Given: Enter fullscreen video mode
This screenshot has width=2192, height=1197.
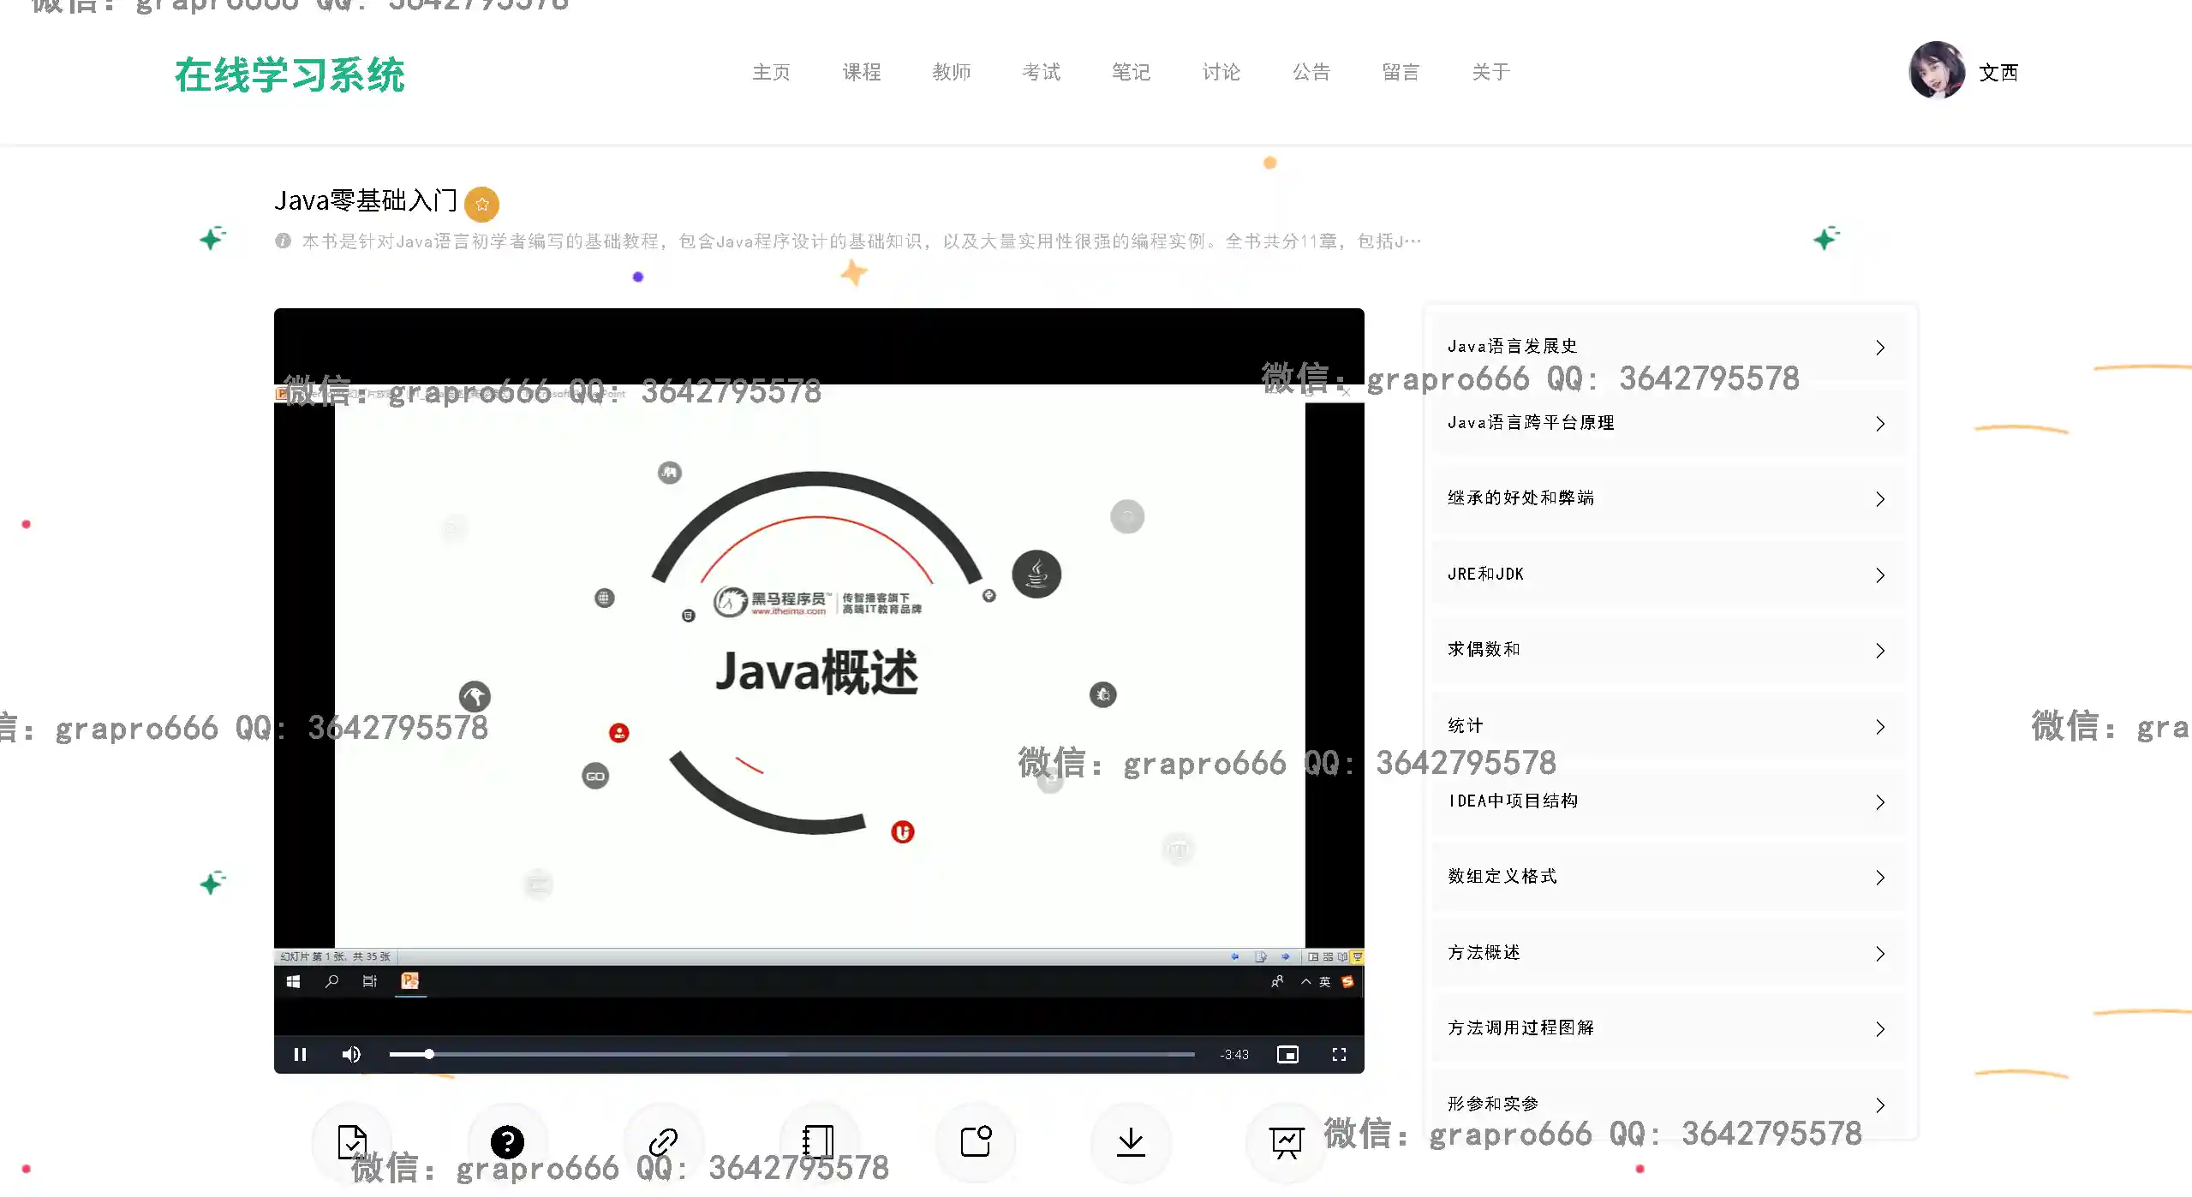Looking at the screenshot, I should (1339, 1054).
